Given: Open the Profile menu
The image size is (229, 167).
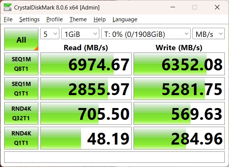Looking at the screenshot, I should pyautogui.click(x=54, y=19).
